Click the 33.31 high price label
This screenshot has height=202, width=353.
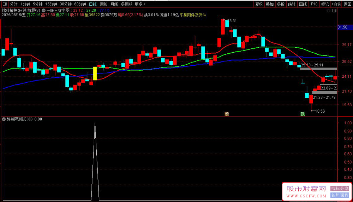232,21
